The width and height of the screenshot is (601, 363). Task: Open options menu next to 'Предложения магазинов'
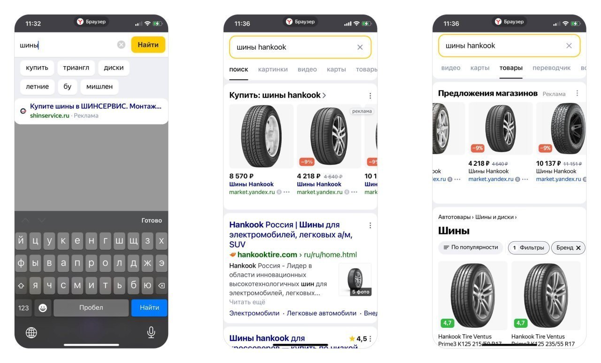pyautogui.click(x=577, y=93)
